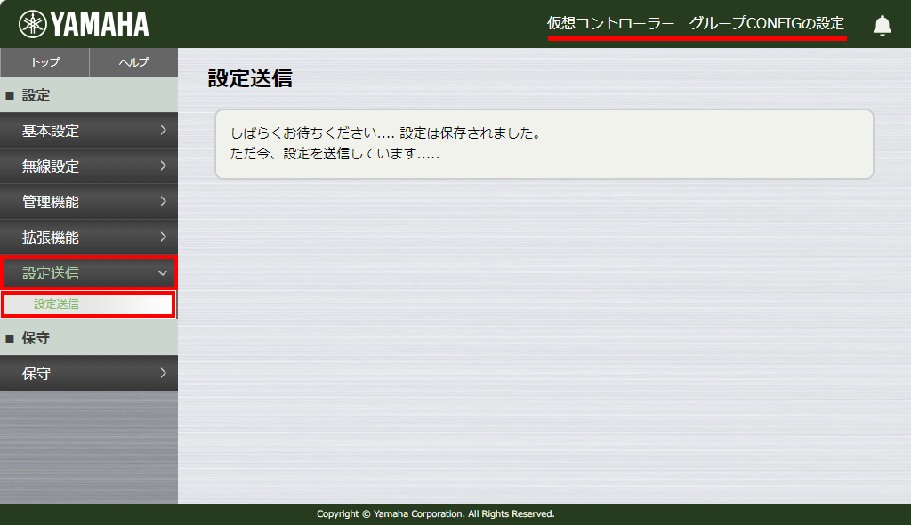The width and height of the screenshot is (911, 525).
Task: Switch to the トップ tab
Action: [x=44, y=62]
